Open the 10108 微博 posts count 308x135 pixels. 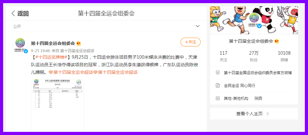pos(284,56)
